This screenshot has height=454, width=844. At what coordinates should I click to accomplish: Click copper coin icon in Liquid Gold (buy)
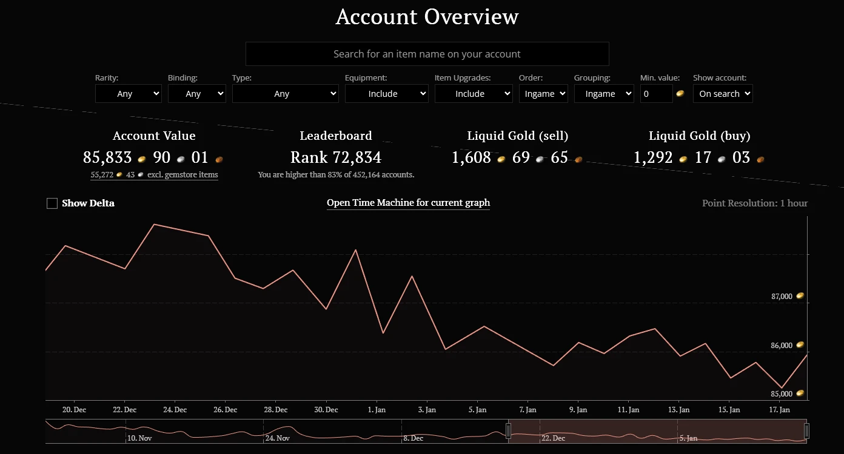pyautogui.click(x=760, y=159)
